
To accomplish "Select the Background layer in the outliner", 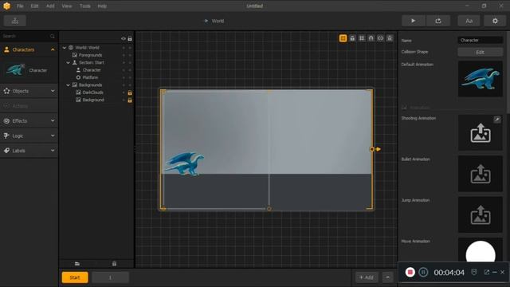I will click(x=93, y=100).
